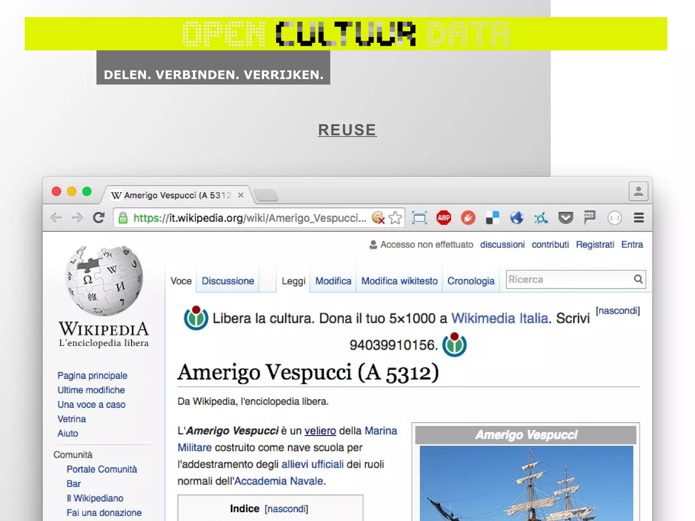Switch to the Discussione tab
This screenshot has width=695, height=521.
tap(228, 281)
